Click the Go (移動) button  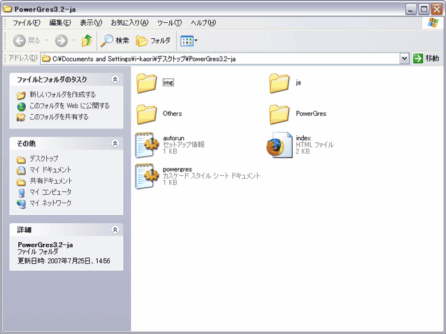(x=426, y=58)
